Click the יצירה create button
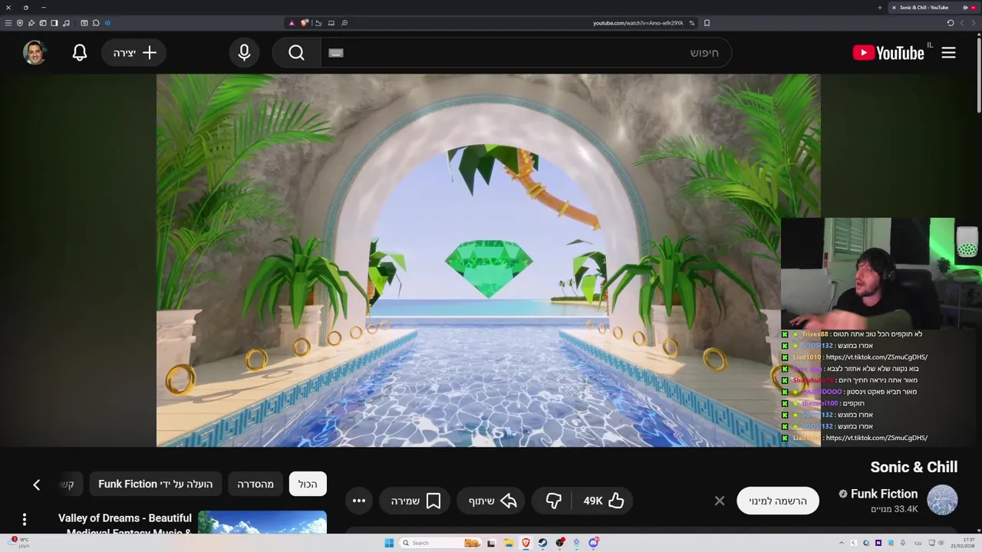 click(x=134, y=52)
